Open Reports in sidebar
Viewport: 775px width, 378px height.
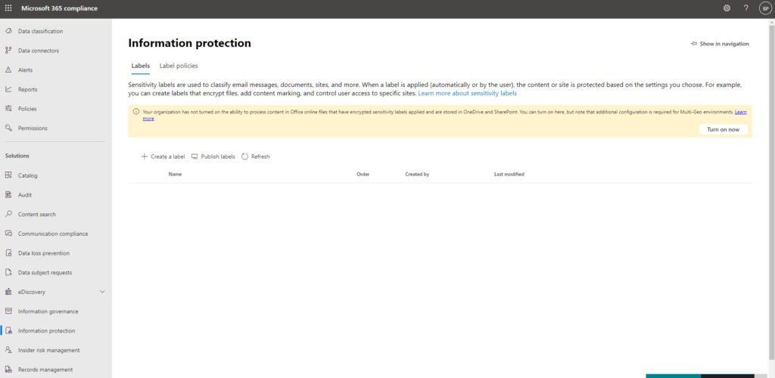click(28, 89)
